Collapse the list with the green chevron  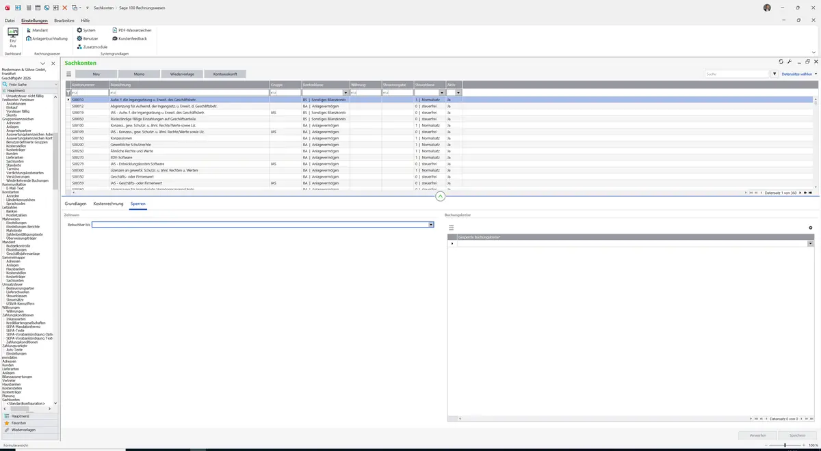point(440,196)
